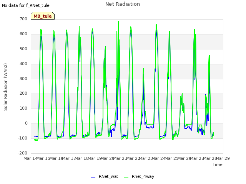
Task: Click the 500 y-axis tick label
Action: [23, 49]
